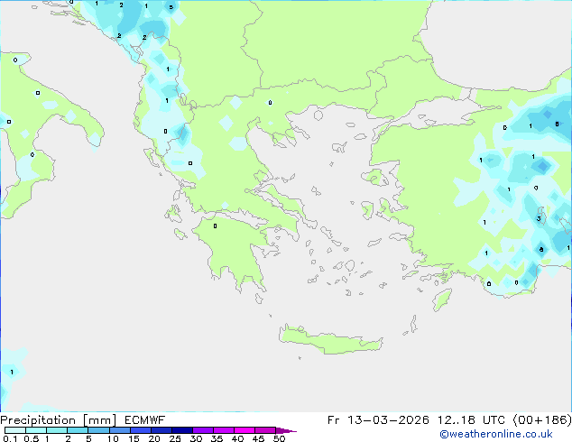Select the Precipitation [mm] legend title
The image size is (572, 442).
coord(58,419)
